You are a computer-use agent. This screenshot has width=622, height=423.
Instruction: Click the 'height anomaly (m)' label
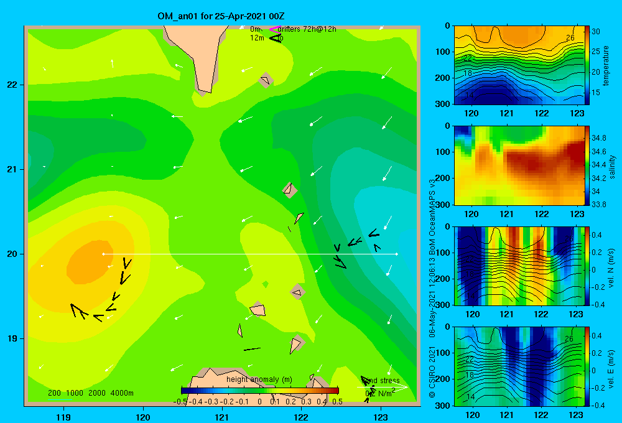coord(259,379)
